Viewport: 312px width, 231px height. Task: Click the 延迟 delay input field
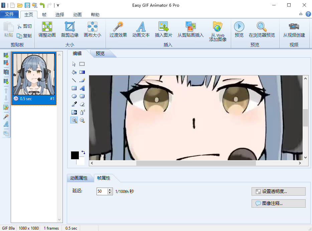102,191
